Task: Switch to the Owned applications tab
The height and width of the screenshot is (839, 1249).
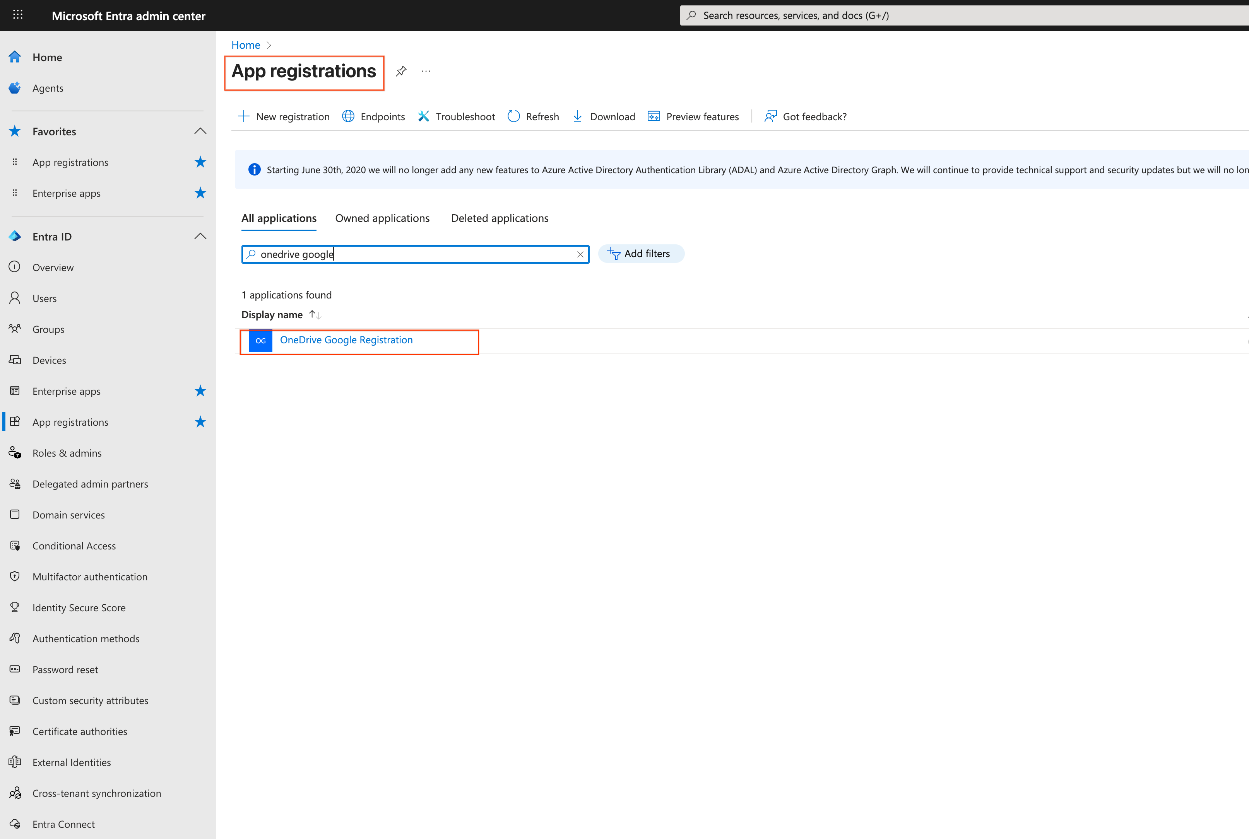Action: click(x=382, y=218)
